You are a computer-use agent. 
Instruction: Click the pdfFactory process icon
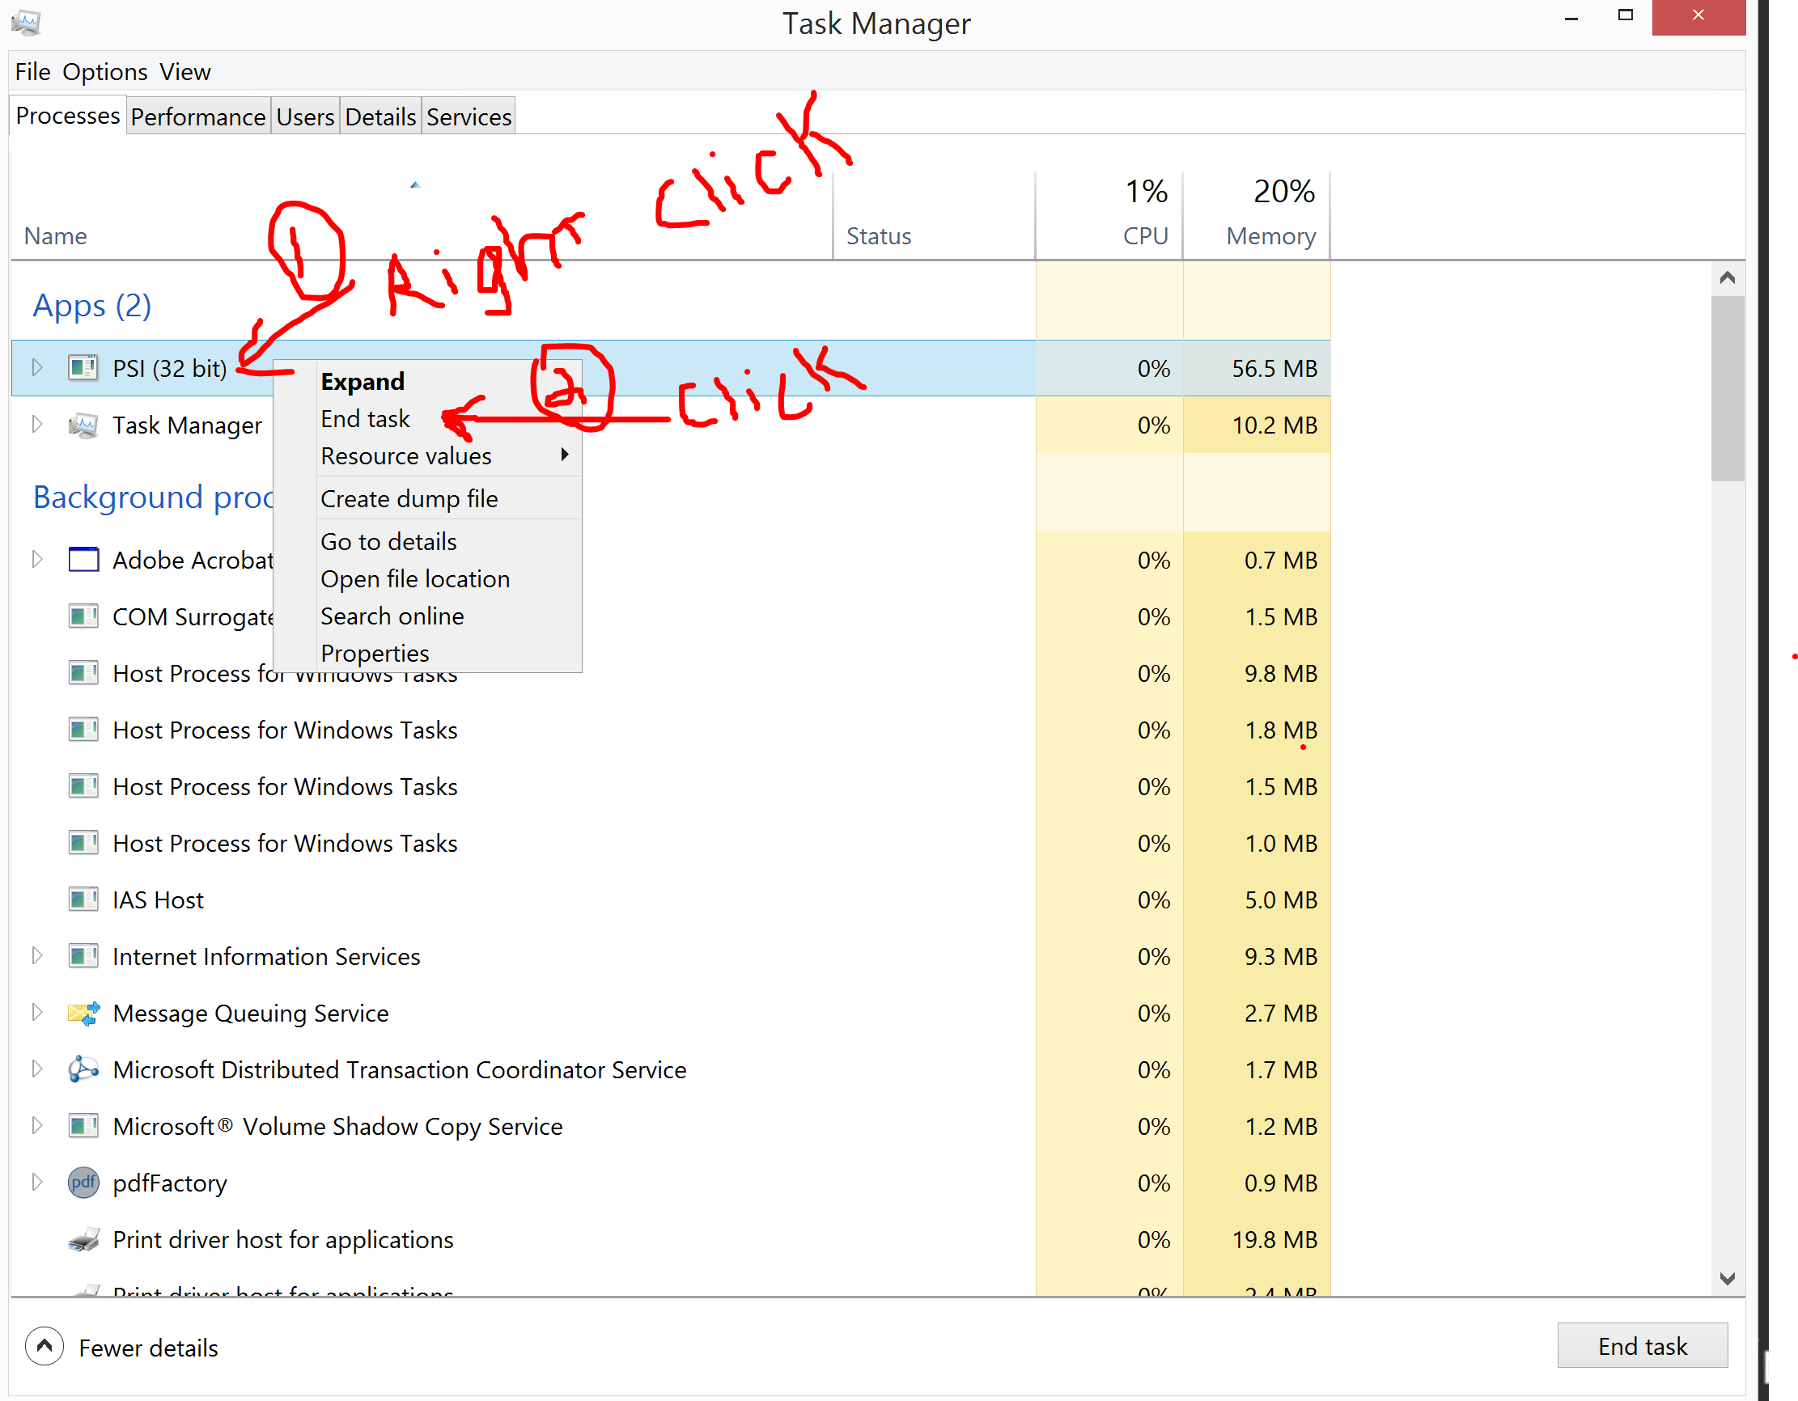pos(83,1183)
